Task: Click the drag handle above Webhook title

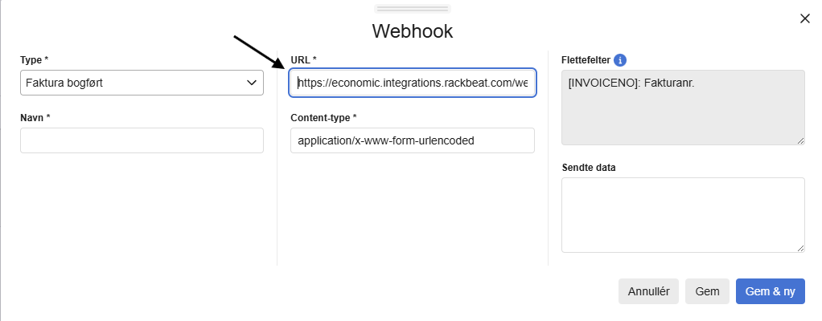Action: 413,9
